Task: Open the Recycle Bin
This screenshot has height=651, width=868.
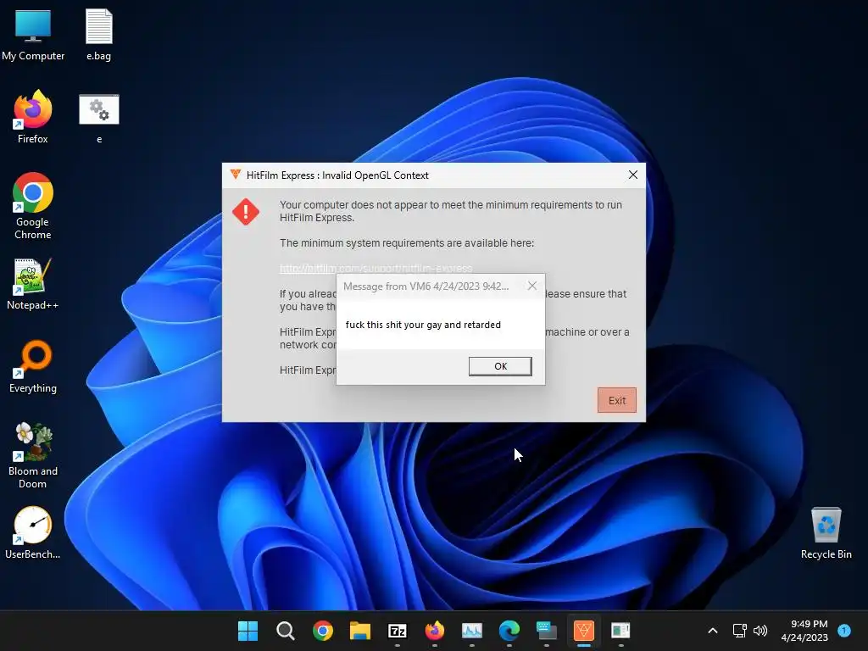Action: (x=826, y=533)
